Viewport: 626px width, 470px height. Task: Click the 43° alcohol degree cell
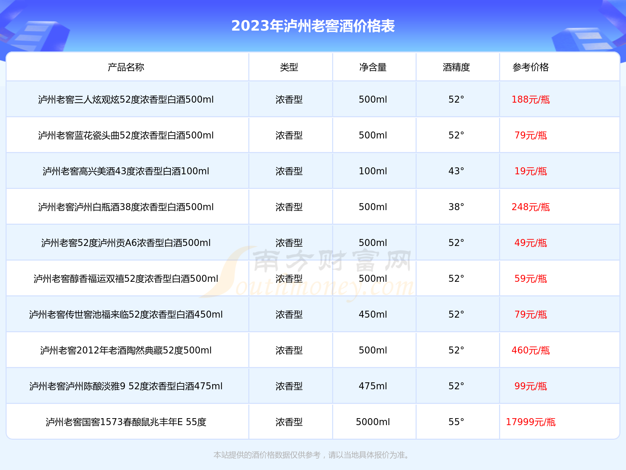click(x=456, y=171)
